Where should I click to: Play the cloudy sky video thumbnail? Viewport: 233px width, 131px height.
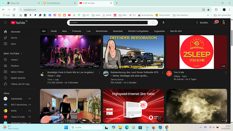[x=197, y=106]
